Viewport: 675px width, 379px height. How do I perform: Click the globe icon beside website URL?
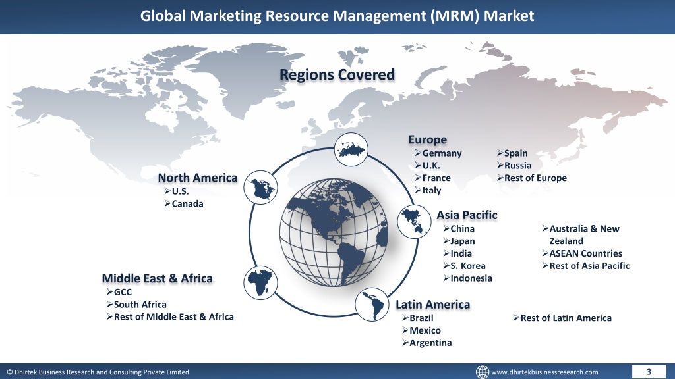coord(482,372)
